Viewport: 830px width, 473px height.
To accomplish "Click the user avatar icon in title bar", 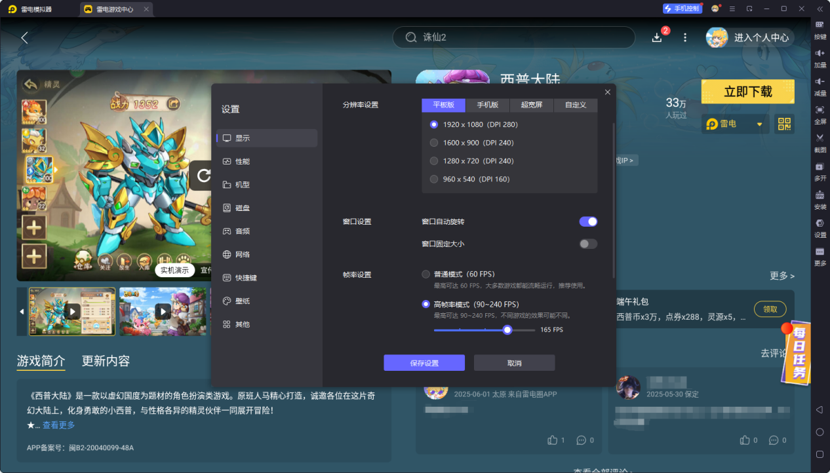I will (715, 9).
